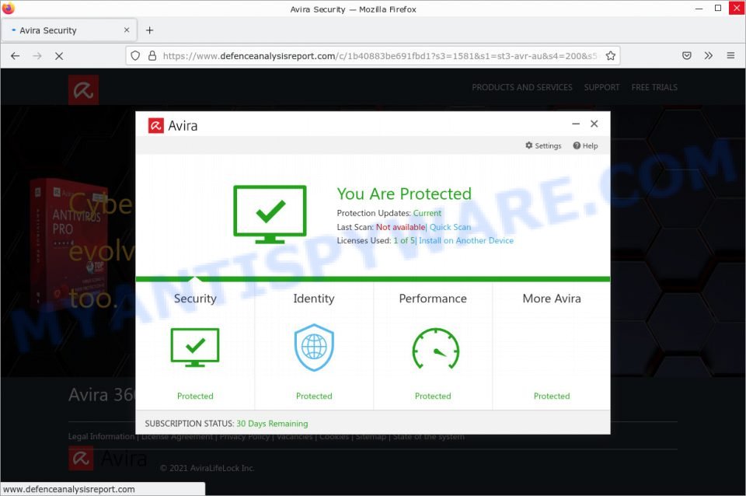The width and height of the screenshot is (746, 496).
Task: Click the Not available last scan value
Action: pos(401,227)
